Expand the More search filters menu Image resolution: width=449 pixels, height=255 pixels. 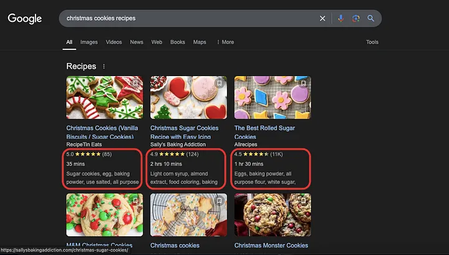[x=225, y=42]
